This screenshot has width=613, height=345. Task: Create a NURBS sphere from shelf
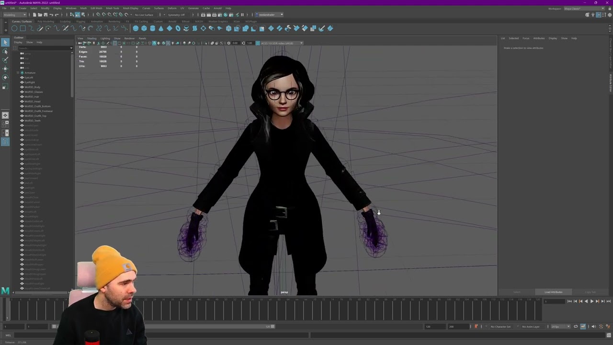136,28
